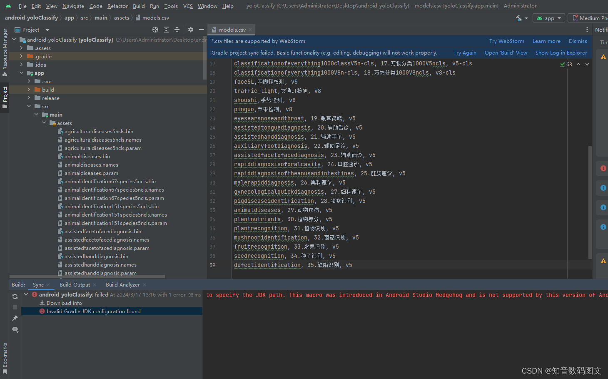Collapse the assets folder under main
Screen dimensions: 608x379
point(44,123)
